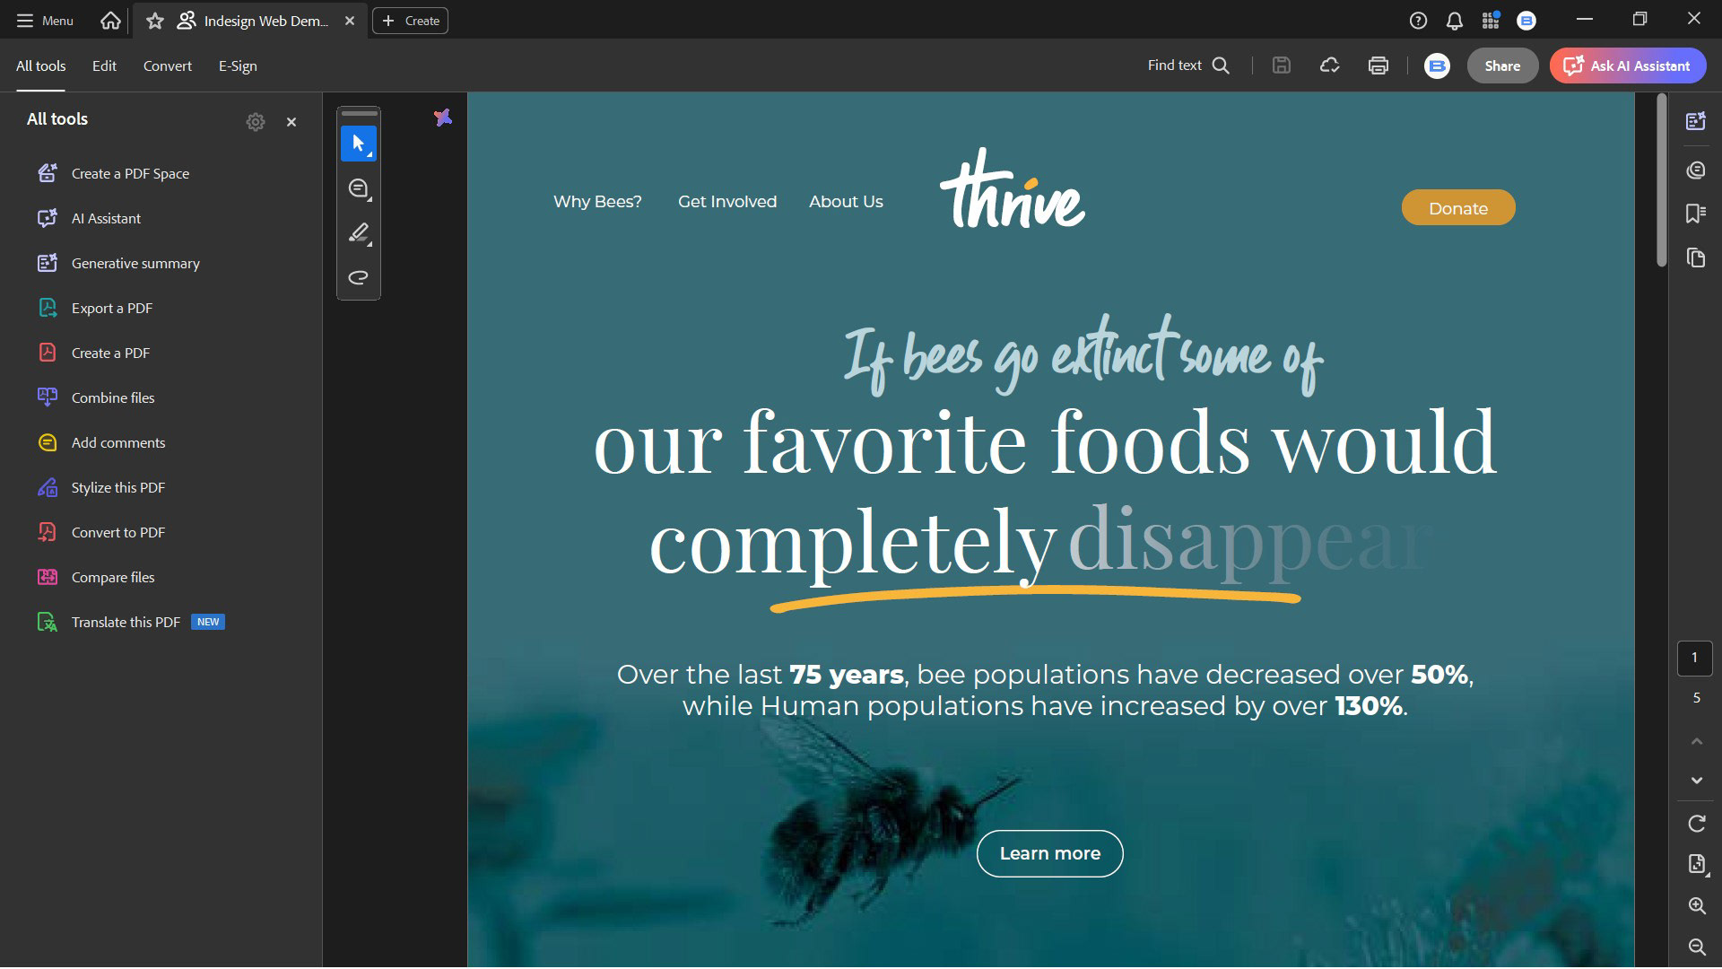
Task: Choose the add comment tool in quick toolbar
Action: coord(359,188)
